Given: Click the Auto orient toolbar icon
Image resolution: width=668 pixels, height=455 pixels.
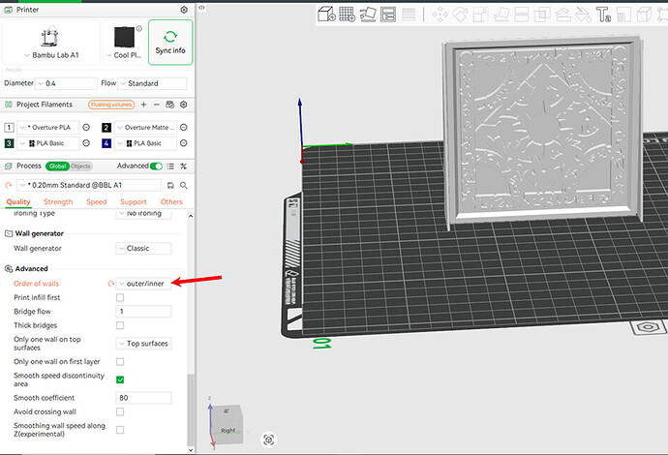Looking at the screenshot, I should [x=368, y=15].
